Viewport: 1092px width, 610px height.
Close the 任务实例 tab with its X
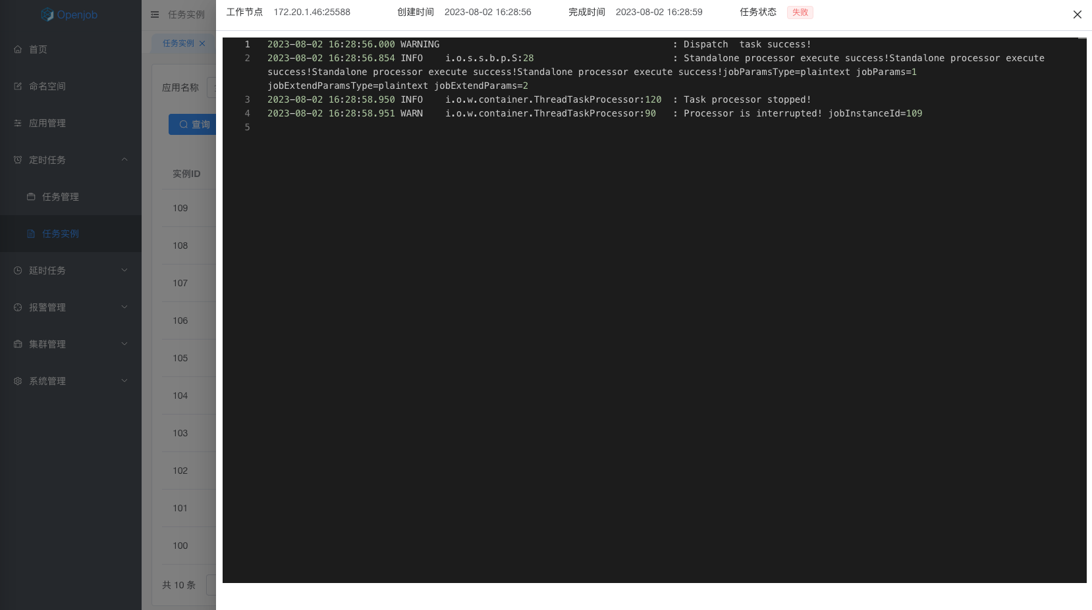(x=202, y=43)
